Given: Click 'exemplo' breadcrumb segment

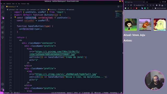Looking at the screenshot, I should (33, 10).
